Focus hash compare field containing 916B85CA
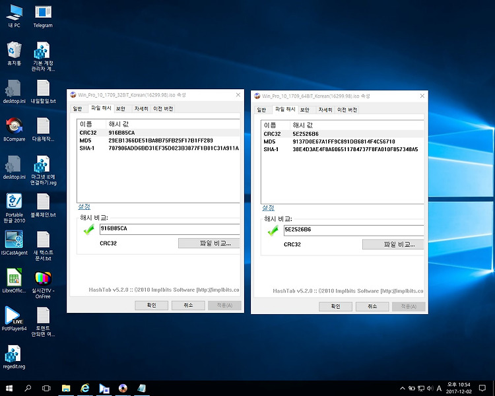 (170, 229)
